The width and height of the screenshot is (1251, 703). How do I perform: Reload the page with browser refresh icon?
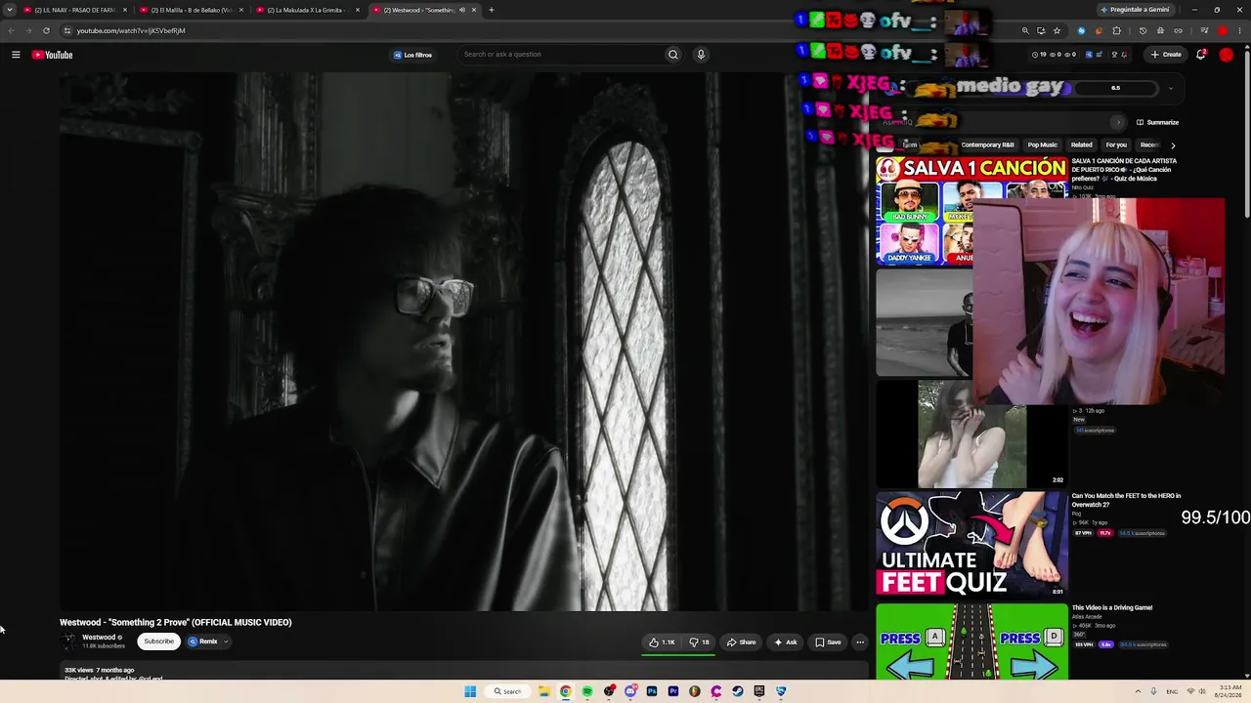tap(46, 30)
